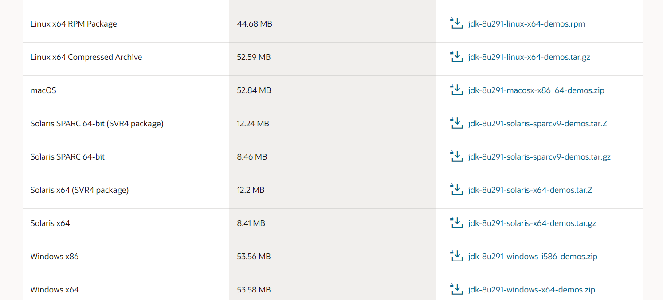
Task: Click download icon for sparcv9-demos.tar.gz
Action: click(456, 156)
